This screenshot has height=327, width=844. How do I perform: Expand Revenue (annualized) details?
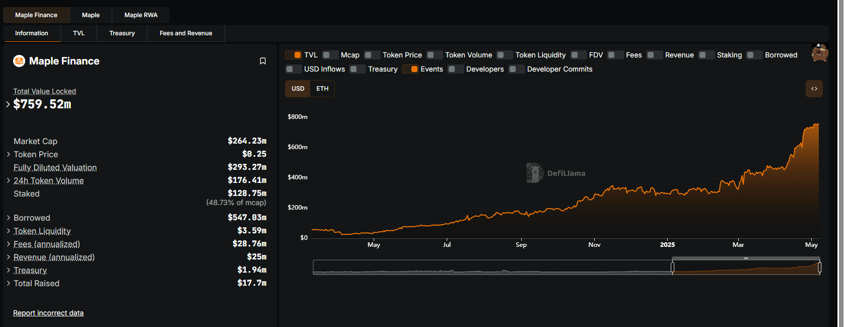(9, 257)
